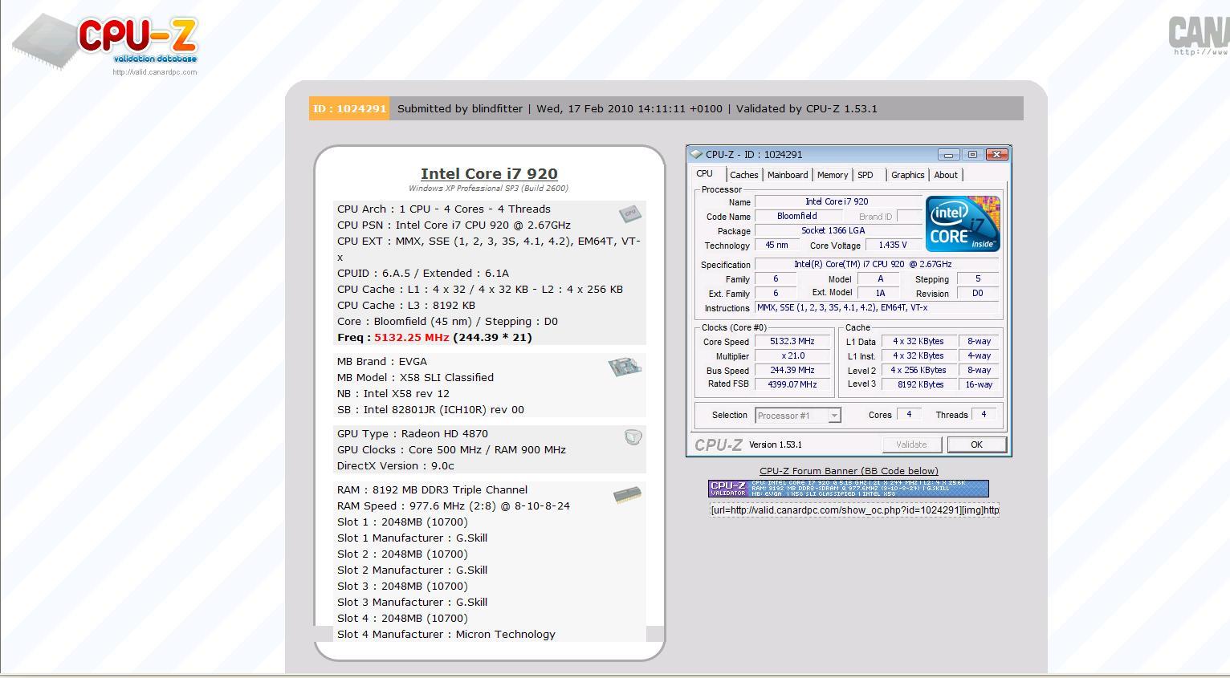Click the BB code URL input field
This screenshot has width=1230, height=678.
coord(854,510)
